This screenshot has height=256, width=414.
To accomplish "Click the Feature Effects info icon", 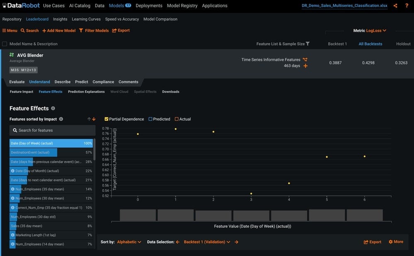I will pyautogui.click(x=53, y=108).
